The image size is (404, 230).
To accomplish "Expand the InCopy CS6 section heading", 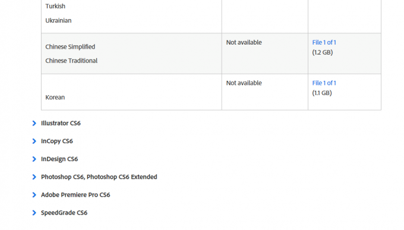I will click(x=57, y=141).
